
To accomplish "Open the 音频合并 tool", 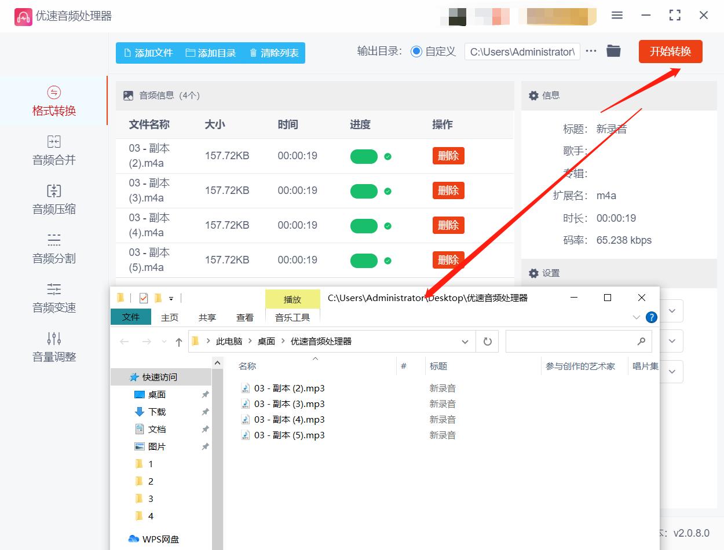I will (x=55, y=151).
